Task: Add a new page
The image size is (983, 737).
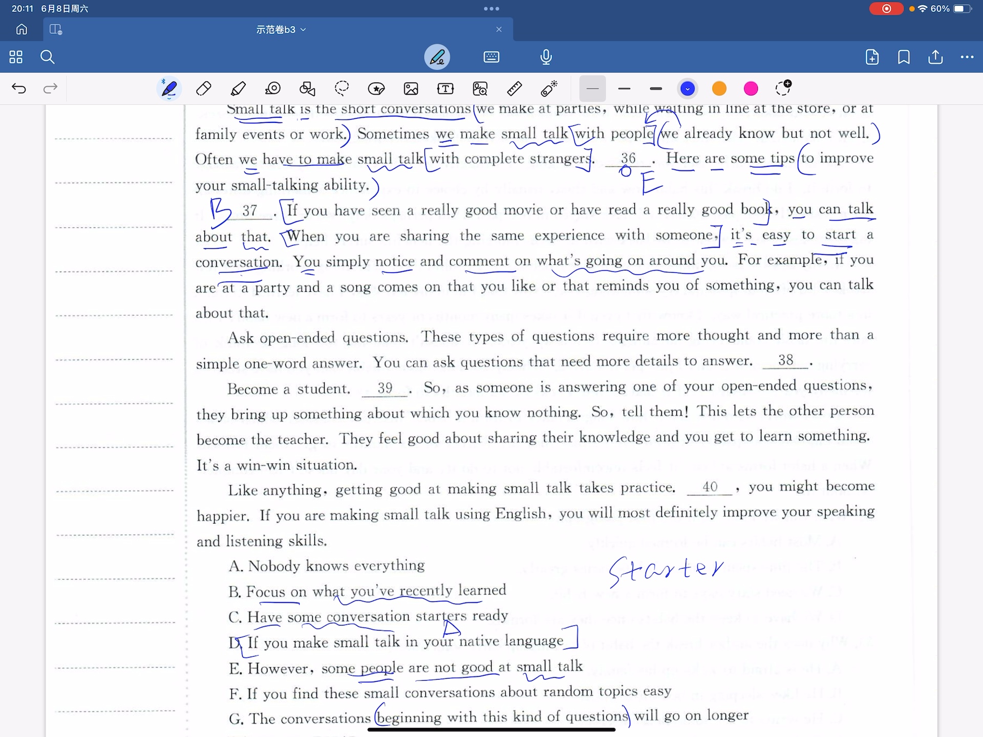Action: [872, 57]
